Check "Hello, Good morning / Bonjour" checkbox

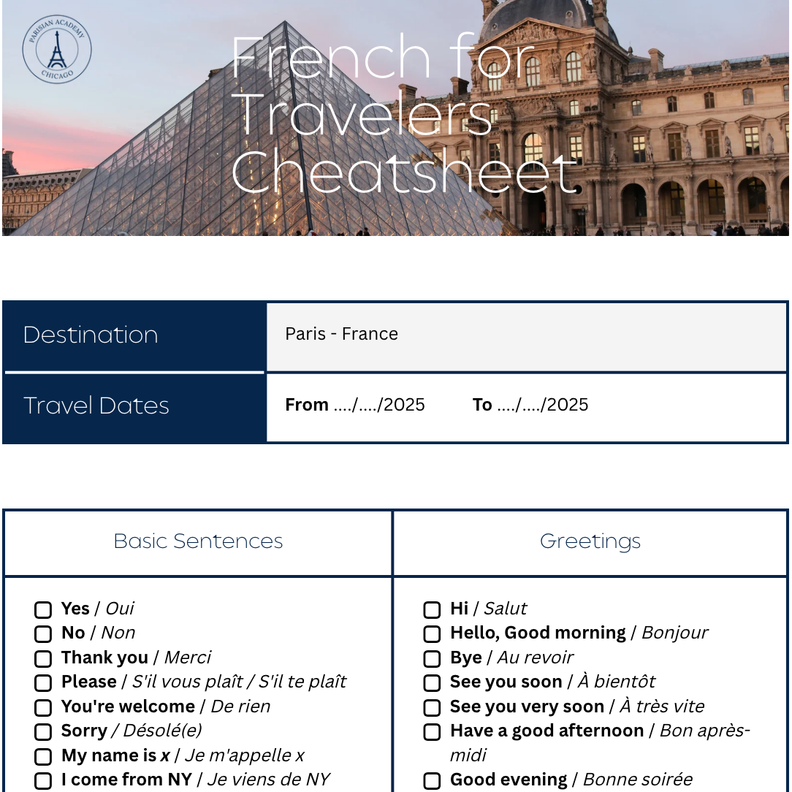433,634
